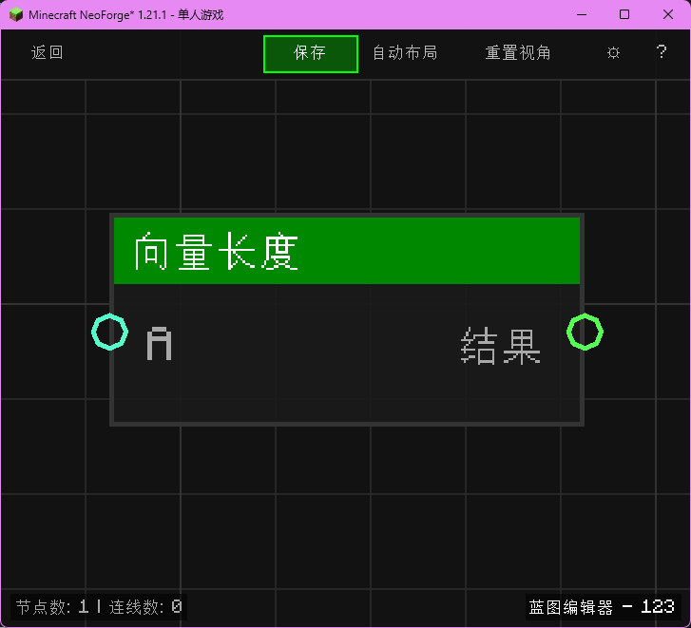Viewport: 691px width, 628px height.
Task: Select the 向量长度 node header
Action: 347,251
